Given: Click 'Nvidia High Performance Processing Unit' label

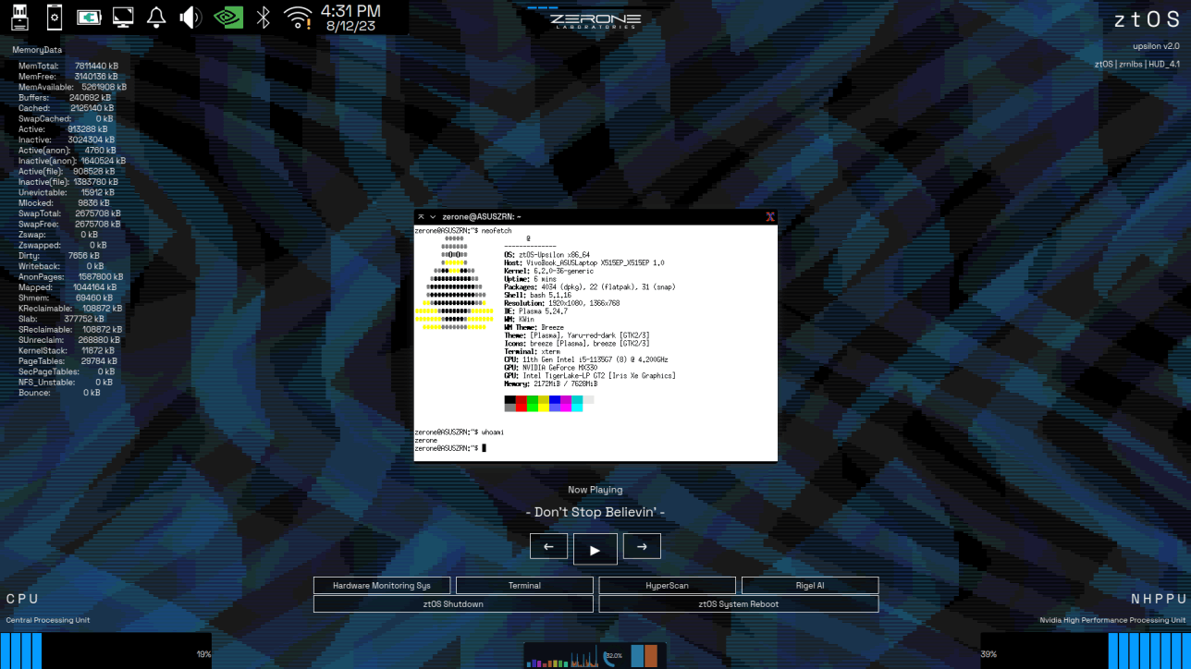Looking at the screenshot, I should point(1112,620).
